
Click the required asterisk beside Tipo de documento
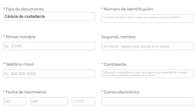(4, 9)
